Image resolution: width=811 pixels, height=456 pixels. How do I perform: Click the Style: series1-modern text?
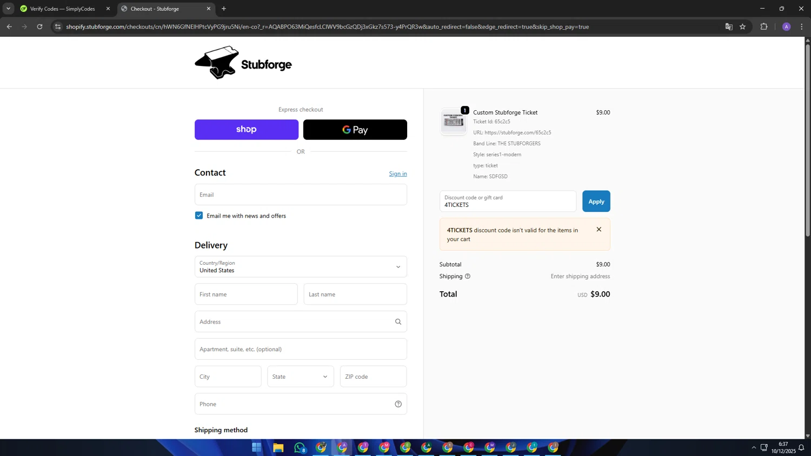497,155
